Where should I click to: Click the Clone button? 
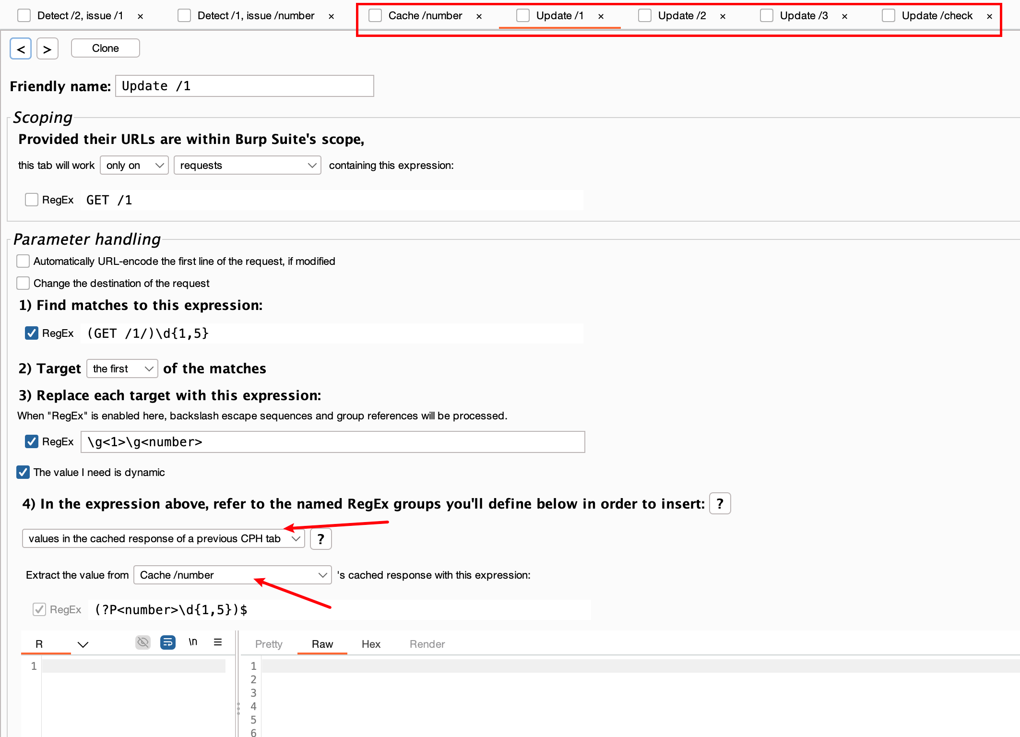tap(105, 48)
